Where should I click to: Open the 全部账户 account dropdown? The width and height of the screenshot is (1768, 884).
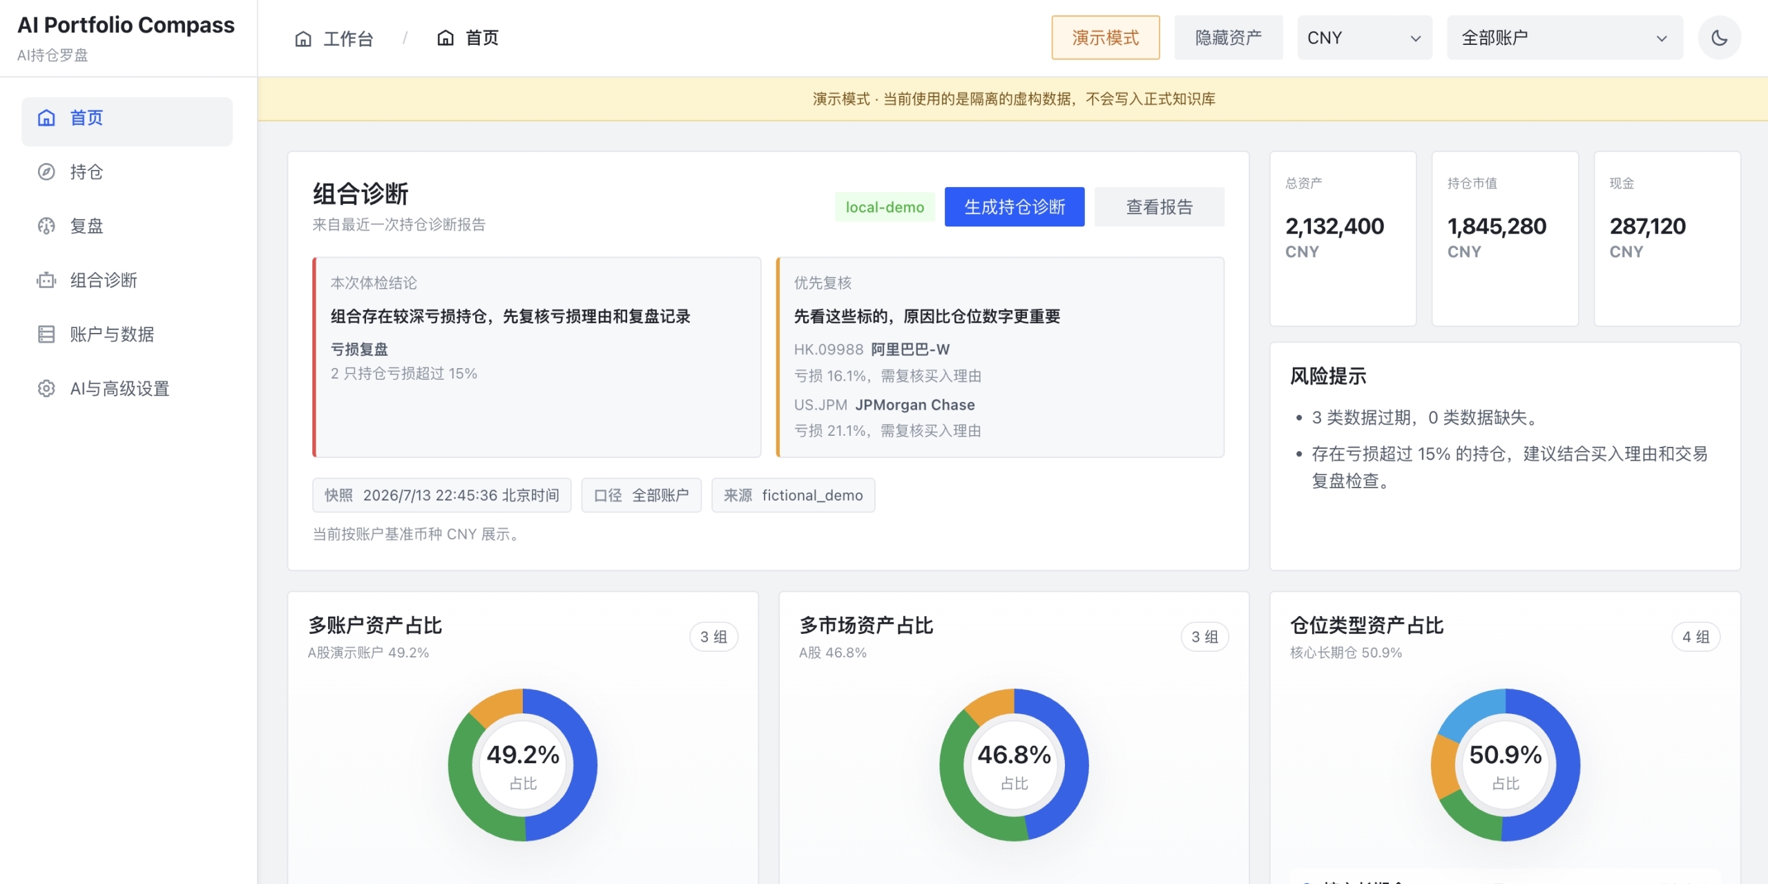tap(1564, 37)
